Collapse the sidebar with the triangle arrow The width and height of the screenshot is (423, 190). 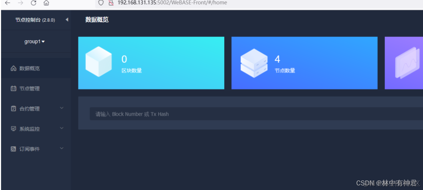pyautogui.click(x=67, y=19)
